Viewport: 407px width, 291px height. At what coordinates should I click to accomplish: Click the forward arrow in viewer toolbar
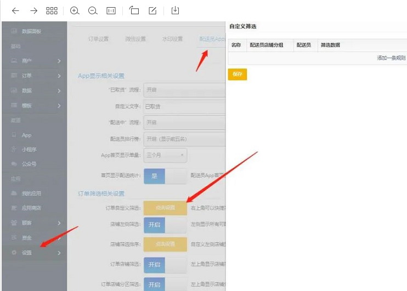(x=33, y=10)
